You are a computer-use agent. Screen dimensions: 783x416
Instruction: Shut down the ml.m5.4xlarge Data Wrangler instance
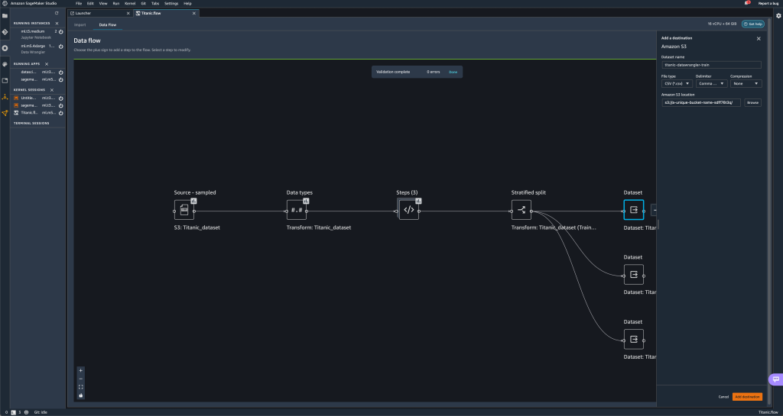point(61,47)
